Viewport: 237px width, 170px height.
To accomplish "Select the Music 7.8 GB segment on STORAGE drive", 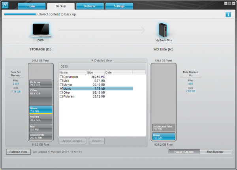I will click(41, 110).
